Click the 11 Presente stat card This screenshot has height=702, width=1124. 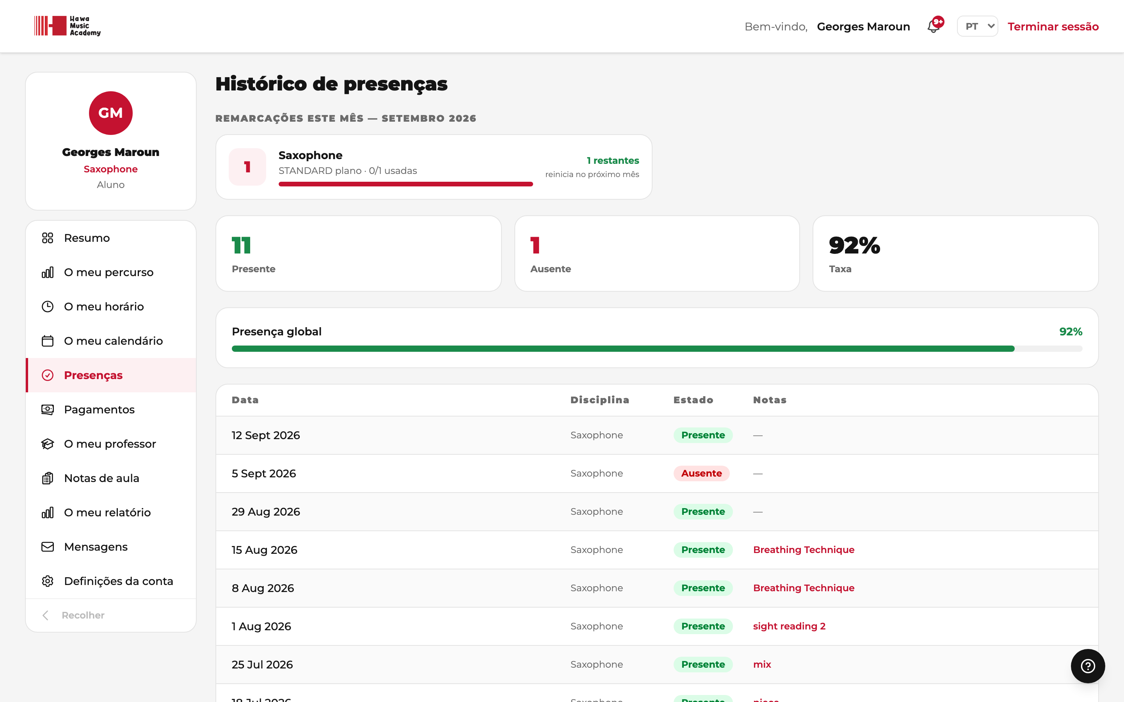(x=359, y=253)
